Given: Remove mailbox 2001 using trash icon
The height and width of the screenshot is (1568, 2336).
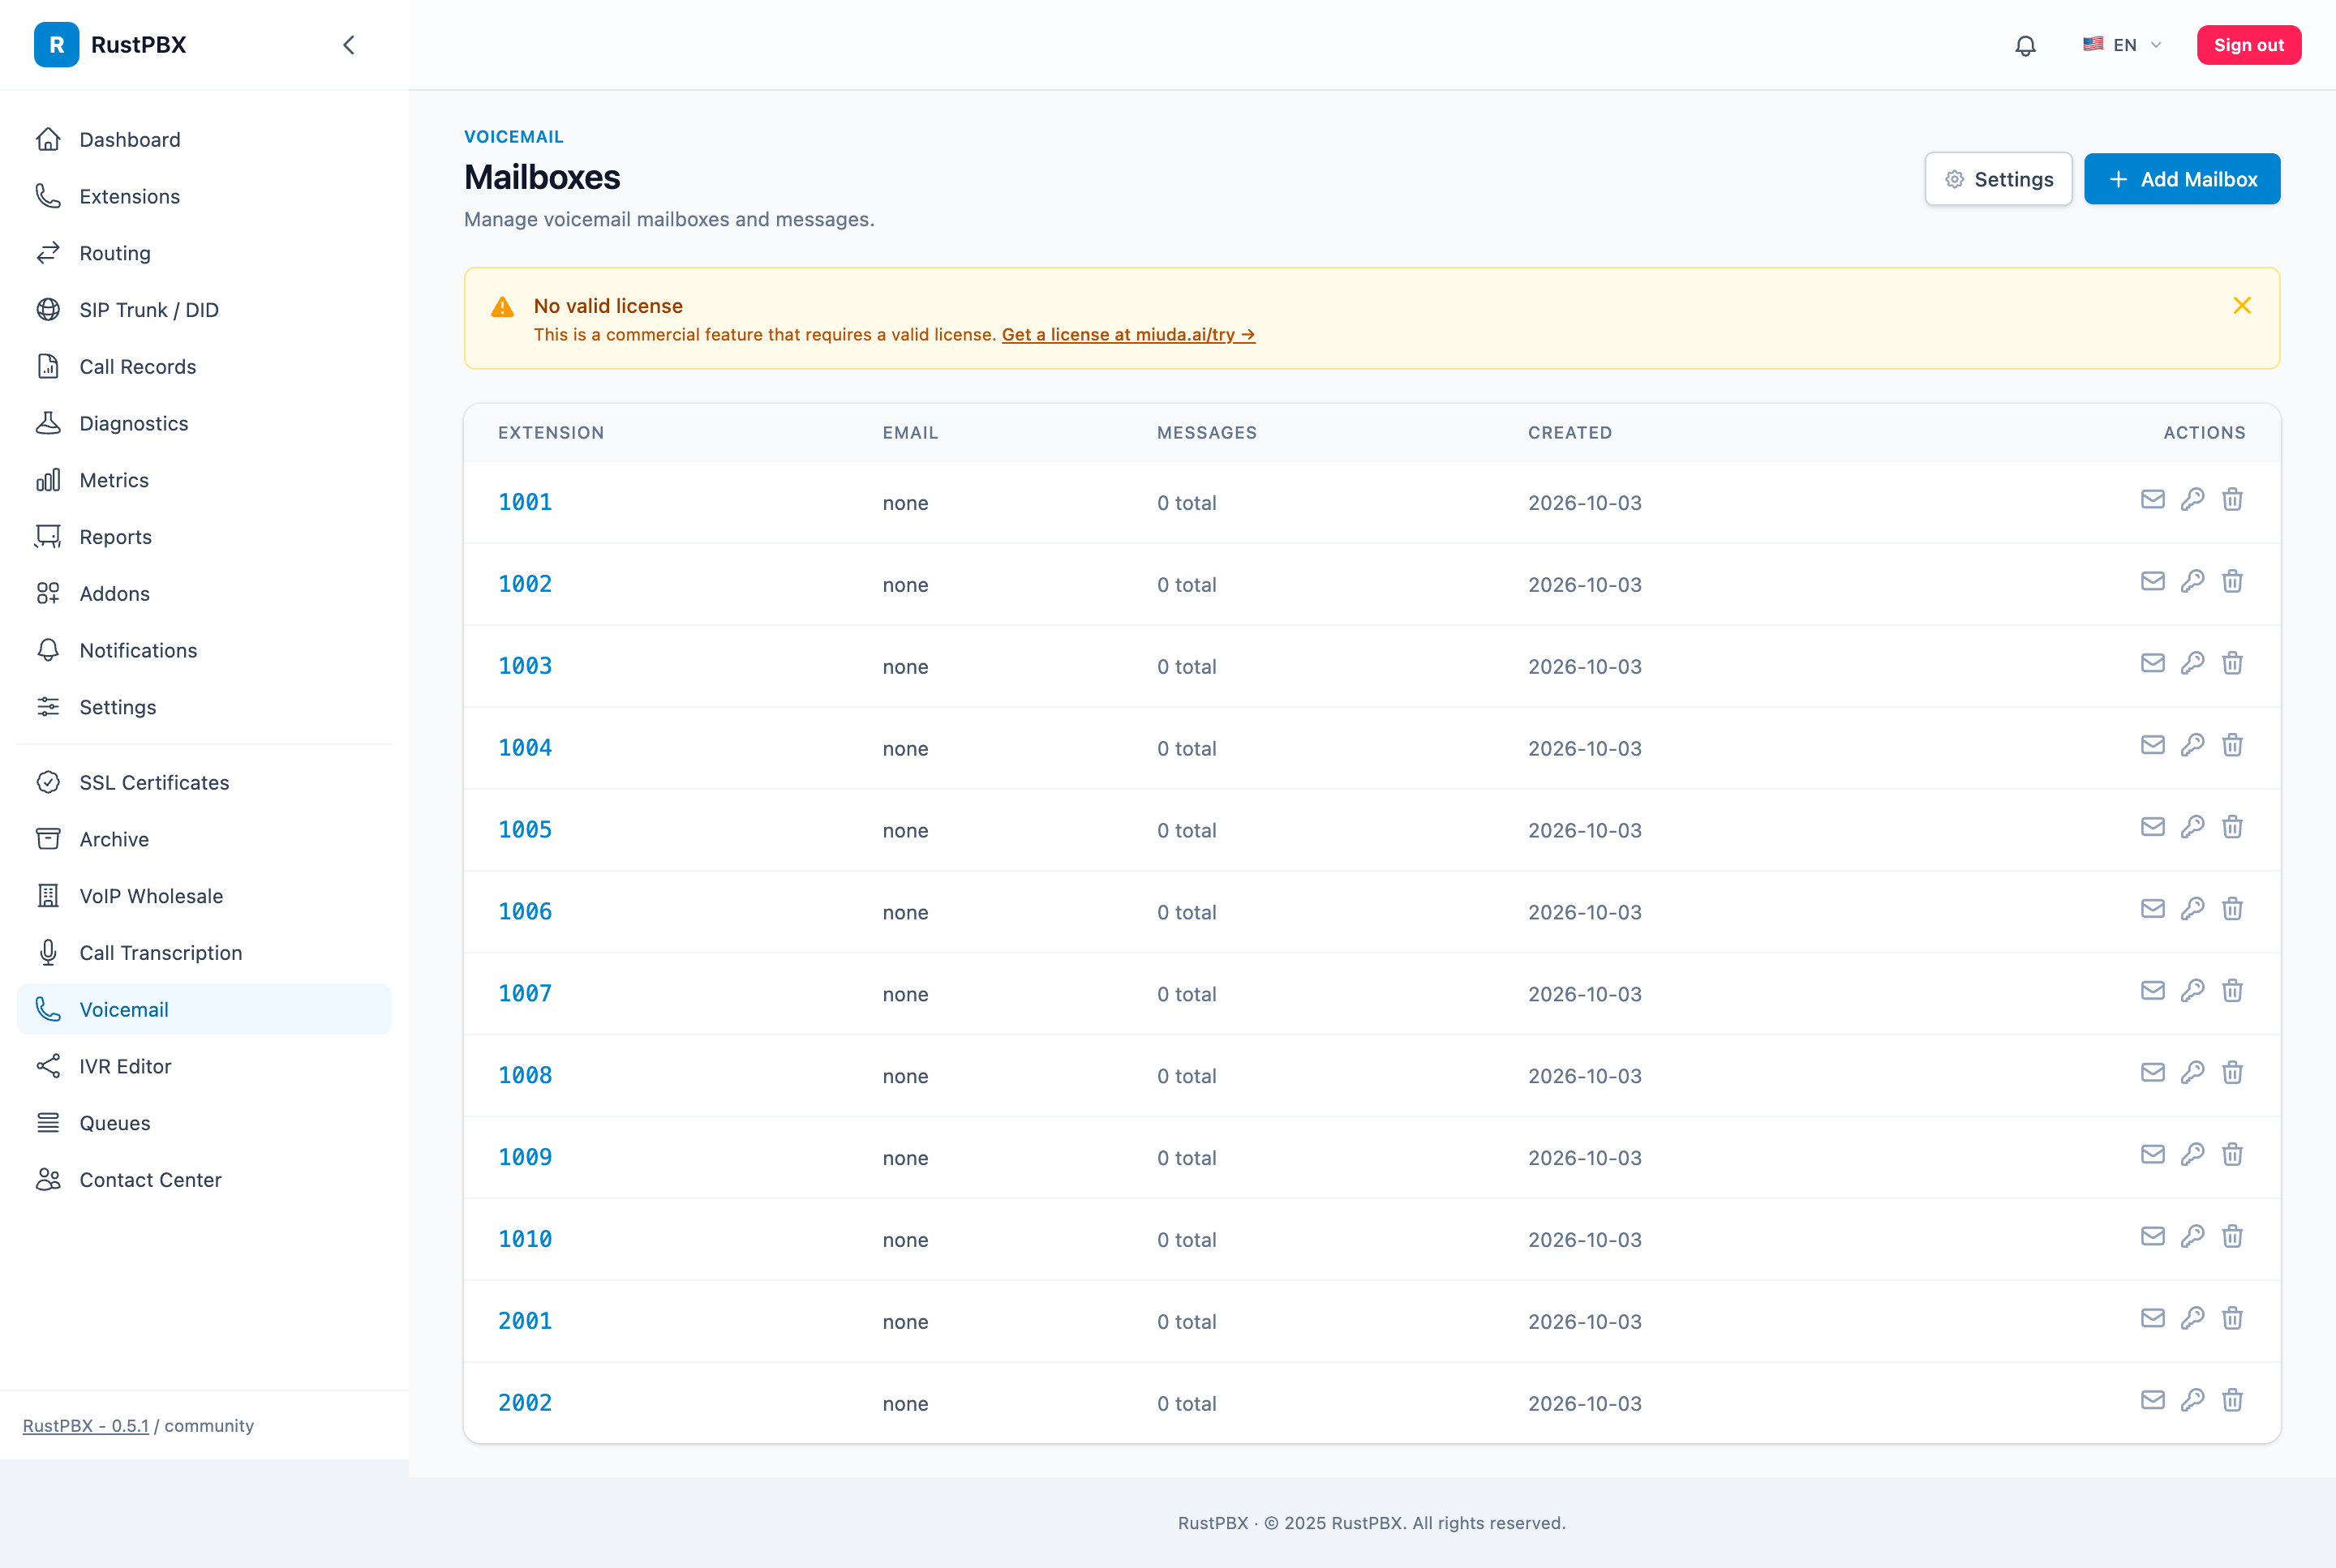Looking at the screenshot, I should 2232,1319.
